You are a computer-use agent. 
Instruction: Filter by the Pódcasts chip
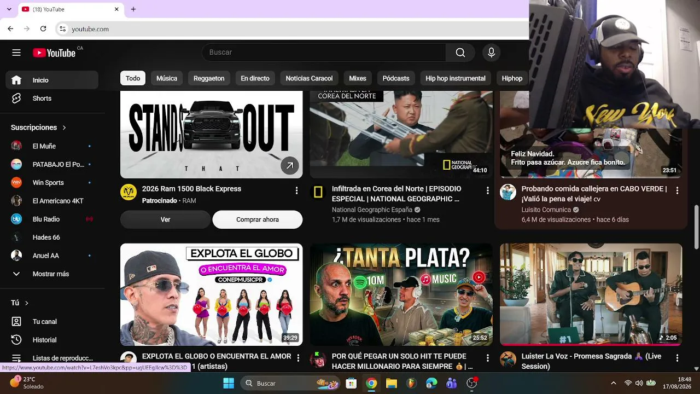[x=396, y=78]
